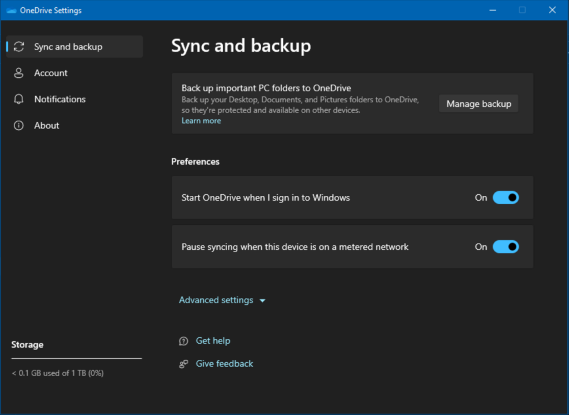The width and height of the screenshot is (569, 415).
Task: Click the storage usage bar under Storage
Action: (x=76, y=358)
